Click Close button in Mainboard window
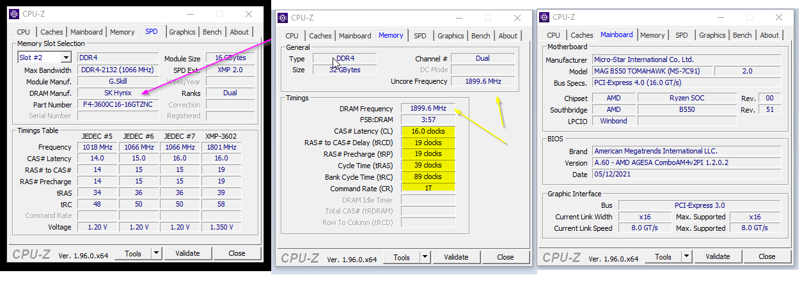 tap(767, 256)
